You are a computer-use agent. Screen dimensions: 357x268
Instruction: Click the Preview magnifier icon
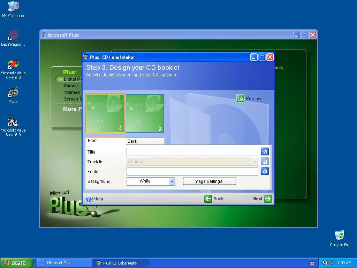241,98
